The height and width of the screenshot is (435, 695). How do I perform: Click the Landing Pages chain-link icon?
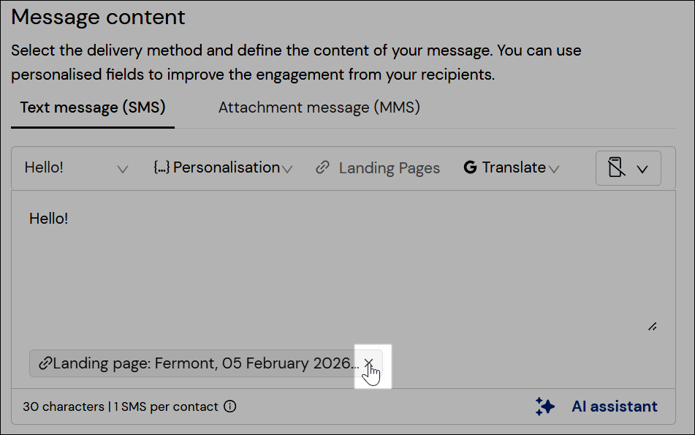tap(323, 167)
